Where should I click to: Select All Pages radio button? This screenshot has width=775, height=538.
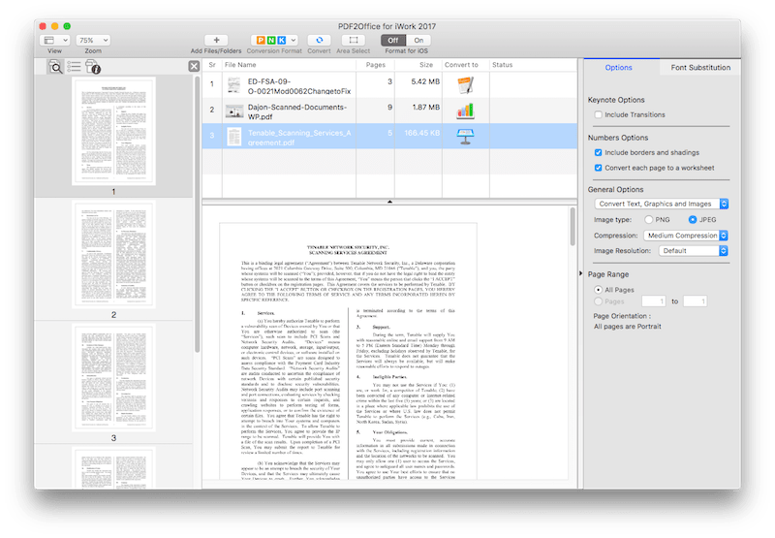pyautogui.click(x=598, y=290)
